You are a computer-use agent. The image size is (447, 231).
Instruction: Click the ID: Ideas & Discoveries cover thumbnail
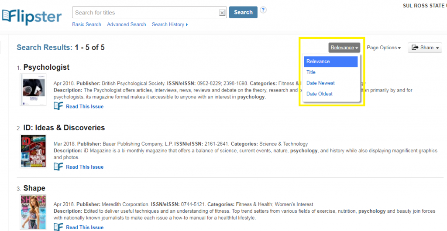(33, 151)
